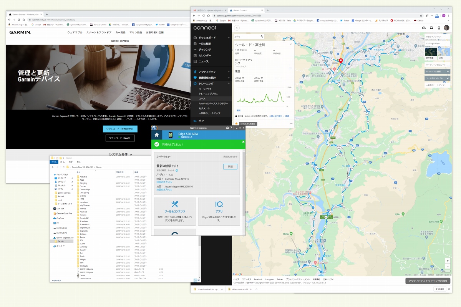Open the inbox tray icon in Garmin Connect
Image resolution: width=461 pixels, height=307 pixels.
tap(431, 28)
